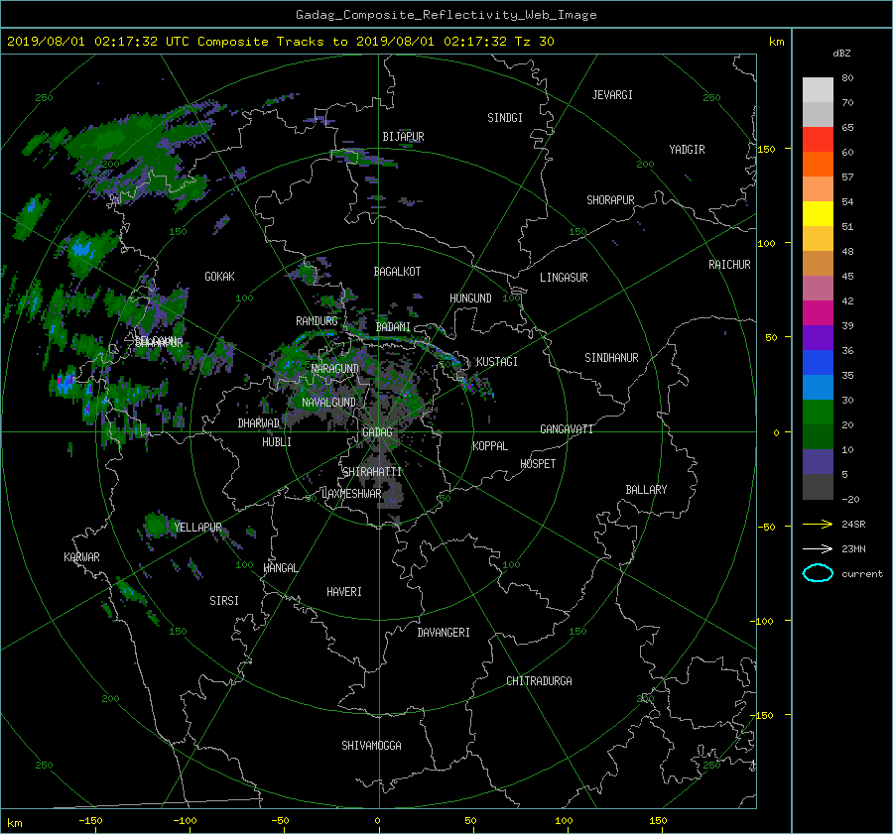Viewport: 893px width, 834px height.
Task: Click the UTC Composite Tracks timestamp header
Action: 280,42
